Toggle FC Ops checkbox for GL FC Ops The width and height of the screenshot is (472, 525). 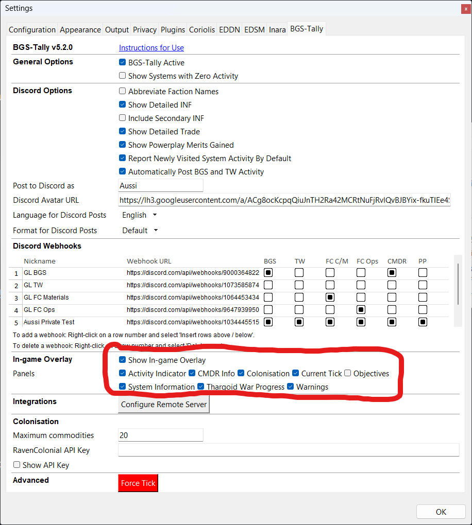coord(361,310)
